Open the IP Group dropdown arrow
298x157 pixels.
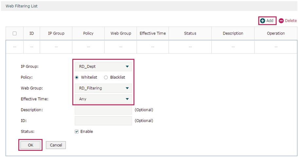click(127, 67)
